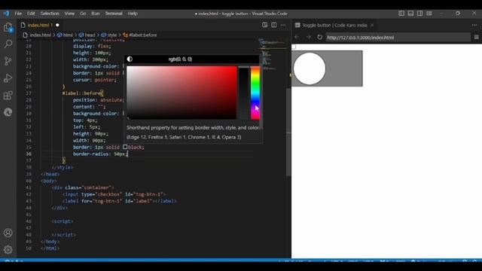
Task: Click the "<input type="checkbox"" line
Action: (114, 194)
